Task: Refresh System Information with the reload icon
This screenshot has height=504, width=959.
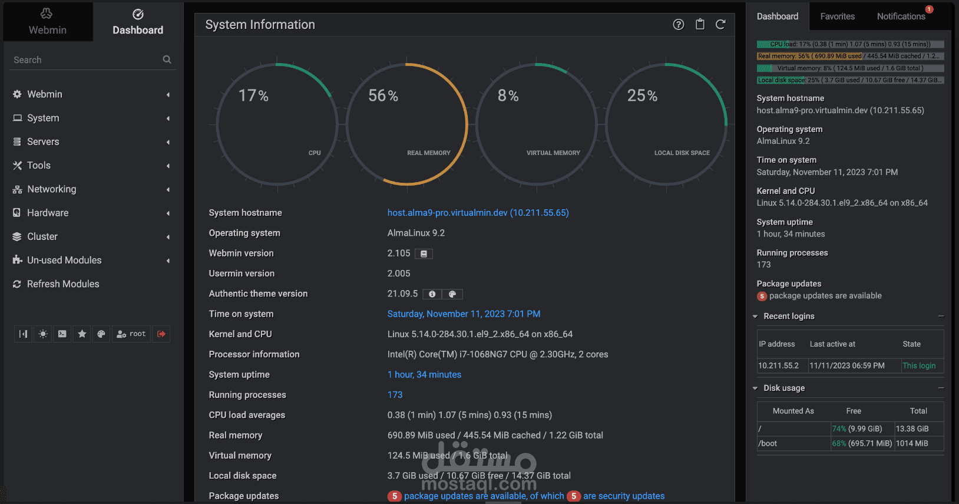Action: tap(720, 24)
